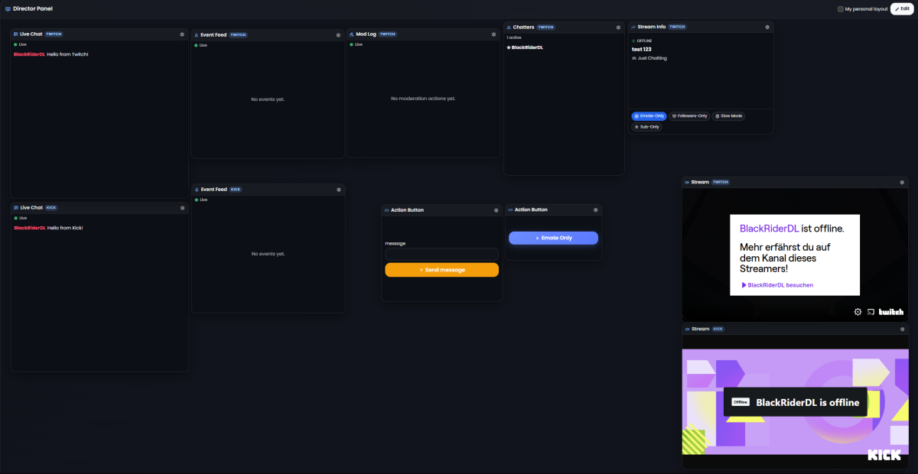Click gear icon on Twitch Event Feed panel
Image resolution: width=918 pixels, height=474 pixels.
pos(338,35)
